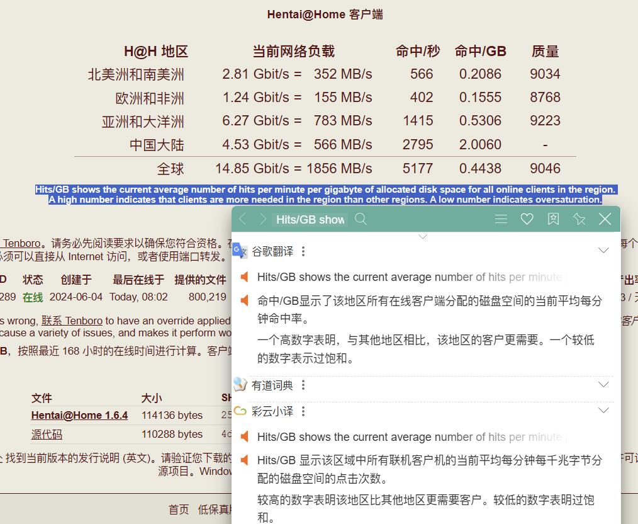The width and height of the screenshot is (638, 524).
Task: Open options dots next to 谷歌翻译
Action: click(303, 251)
